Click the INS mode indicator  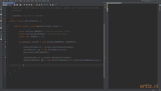[159, 90]
